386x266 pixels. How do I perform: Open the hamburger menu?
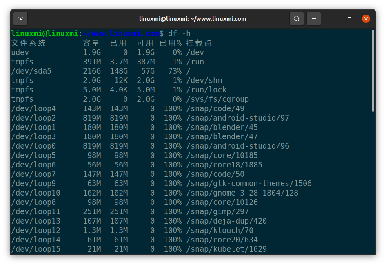coord(314,19)
